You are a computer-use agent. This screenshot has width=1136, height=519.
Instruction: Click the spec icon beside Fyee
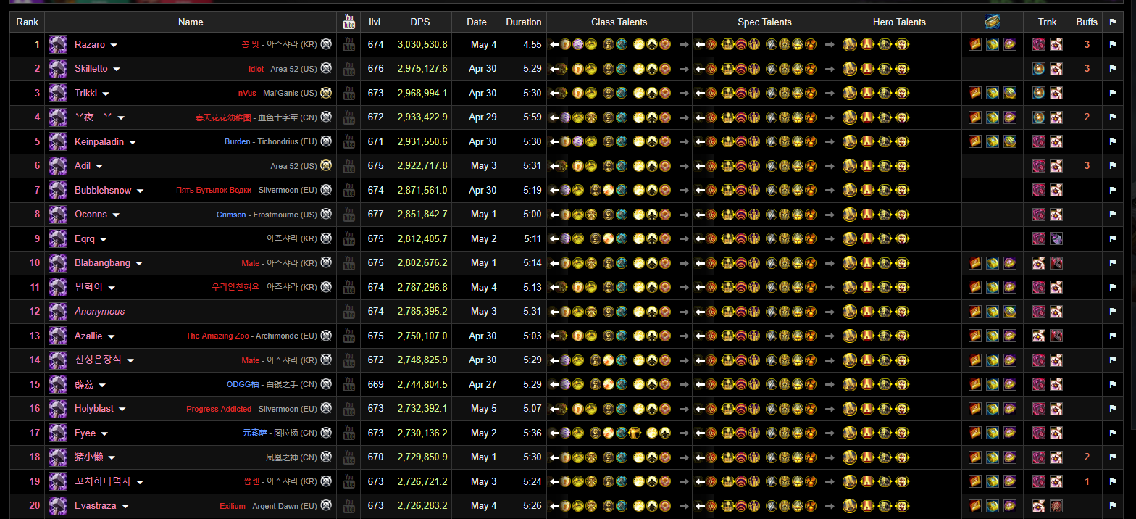(58, 433)
